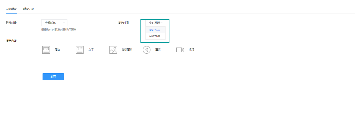Pick the 微信图片 image icon

[113, 50]
